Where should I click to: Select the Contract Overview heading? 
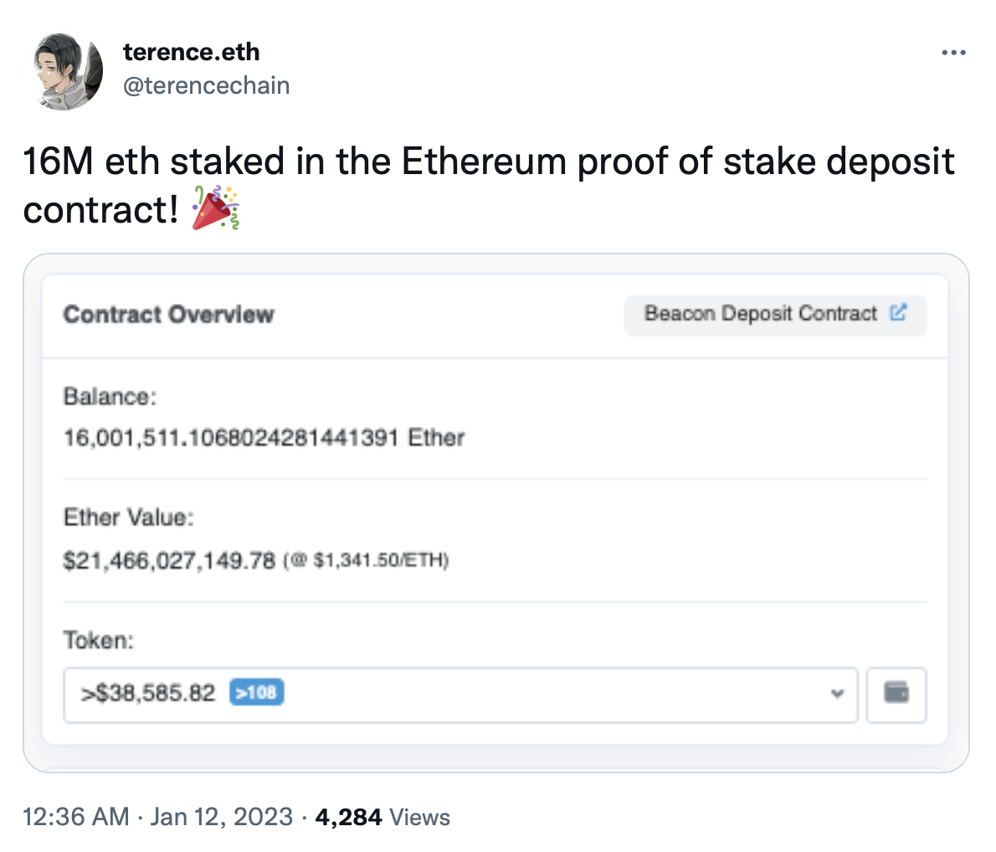point(169,315)
